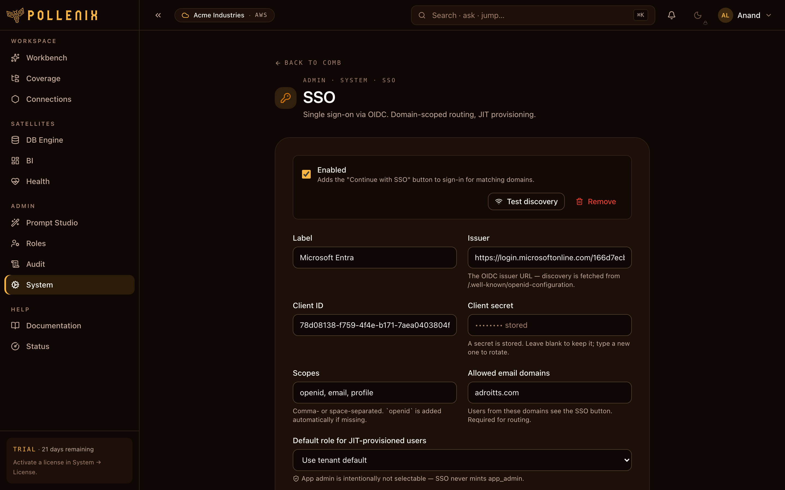
Task: Click the AL user avatar
Action: tap(725, 15)
